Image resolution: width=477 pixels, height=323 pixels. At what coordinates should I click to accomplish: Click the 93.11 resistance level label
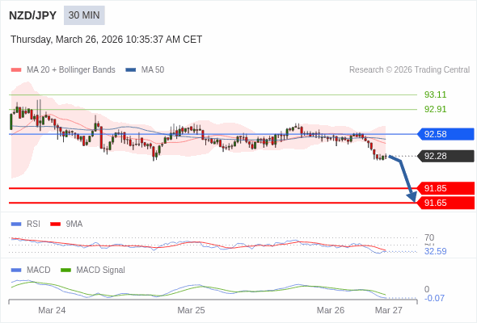tap(435, 94)
